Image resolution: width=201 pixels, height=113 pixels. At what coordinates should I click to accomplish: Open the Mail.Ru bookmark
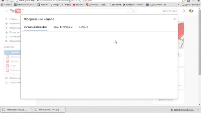pos(24,5)
